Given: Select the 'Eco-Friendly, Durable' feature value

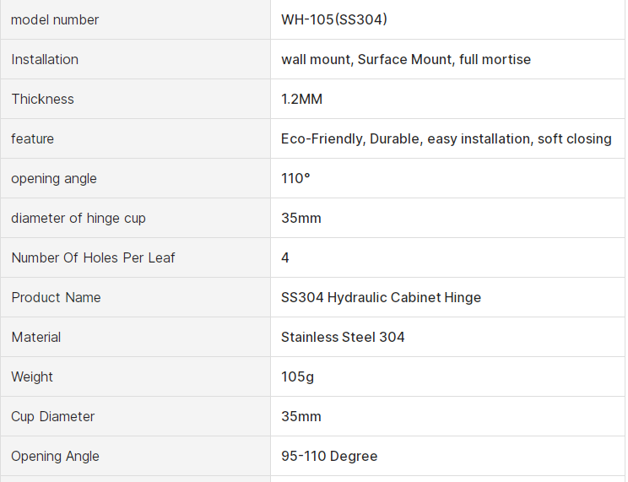Looking at the screenshot, I should click(x=446, y=138).
